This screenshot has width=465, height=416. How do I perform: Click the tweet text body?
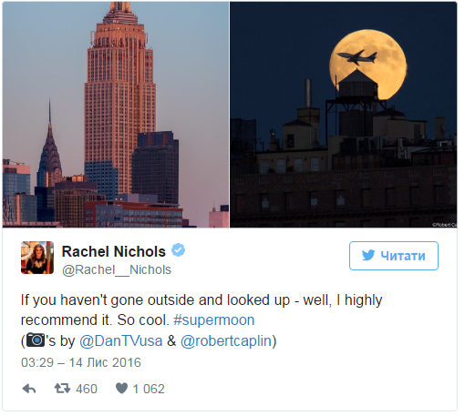coord(201,320)
